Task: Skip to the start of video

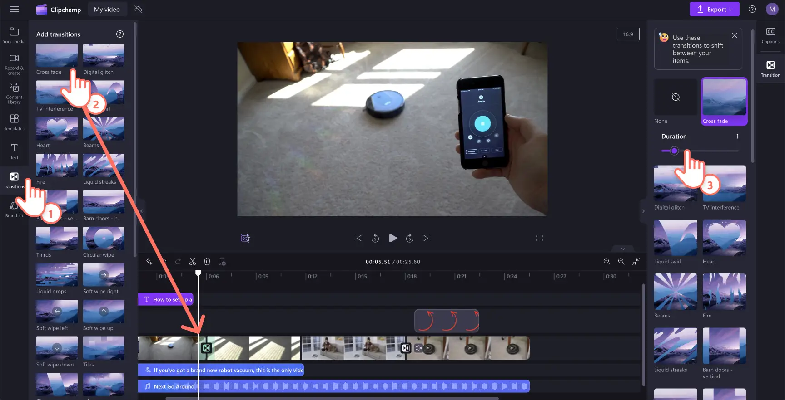Action: tap(359, 238)
